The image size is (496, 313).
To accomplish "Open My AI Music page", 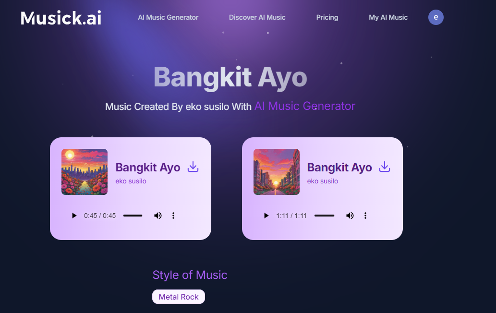I will pyautogui.click(x=388, y=17).
